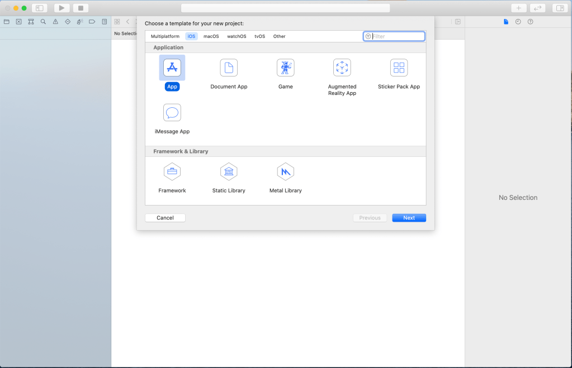Show the Quick Help inspector

530,22
